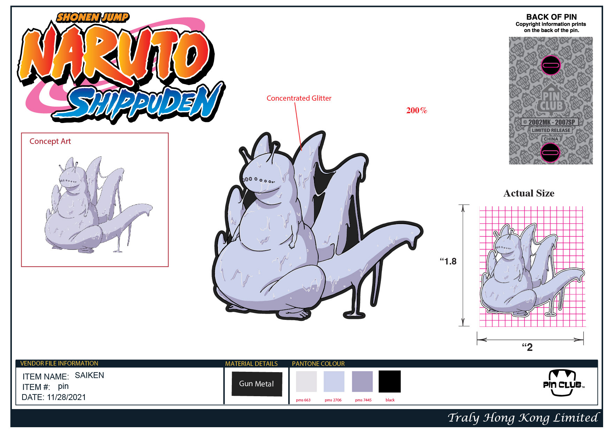Click the 'PANTONE COLOUR' header
The image size is (616, 438).
318,364
